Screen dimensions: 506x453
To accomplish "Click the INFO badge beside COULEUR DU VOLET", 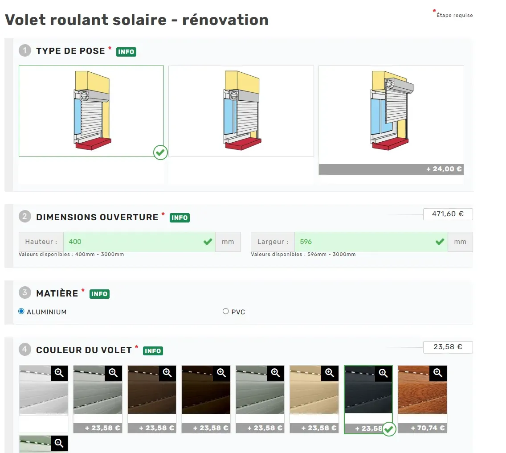I will (153, 351).
